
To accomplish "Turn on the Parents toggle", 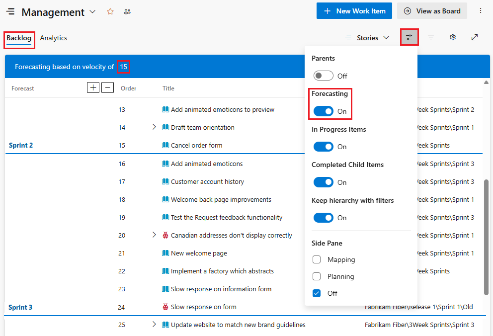I will pyautogui.click(x=323, y=76).
